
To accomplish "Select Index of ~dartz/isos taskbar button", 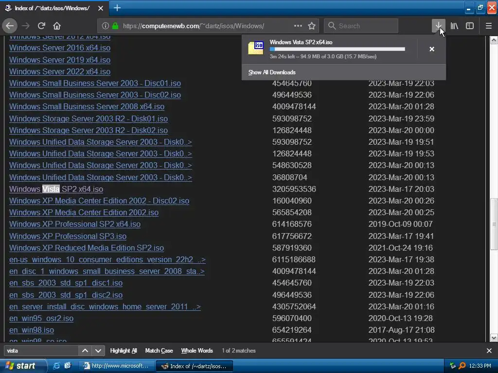I will click(x=195, y=366).
